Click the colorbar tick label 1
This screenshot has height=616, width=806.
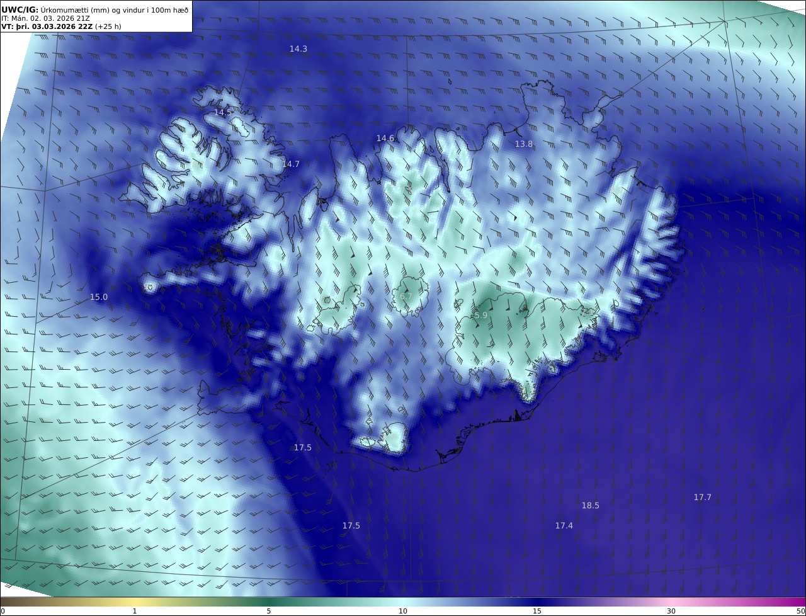135,611
